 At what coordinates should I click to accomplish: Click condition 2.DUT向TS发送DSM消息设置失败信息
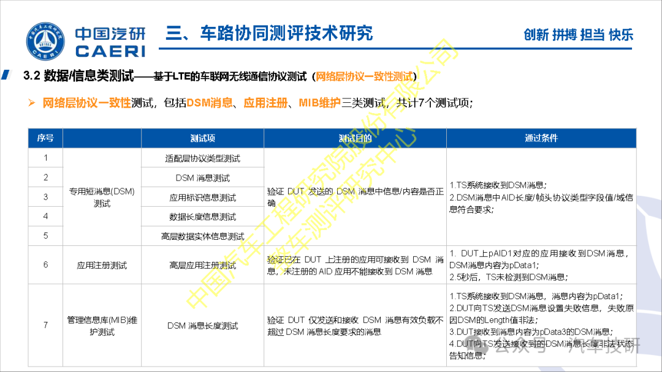(x=541, y=314)
